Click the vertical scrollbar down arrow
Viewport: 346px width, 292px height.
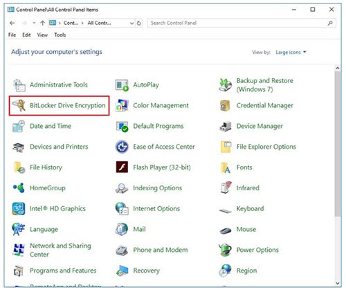[x=338, y=283]
